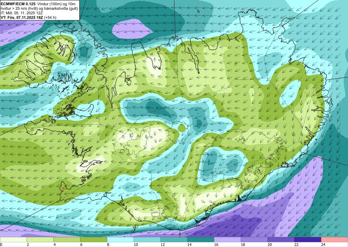348x247 pixels.
Task: Click the darker green 6–8 m/s legend swatch
Action: coord(94,240)
